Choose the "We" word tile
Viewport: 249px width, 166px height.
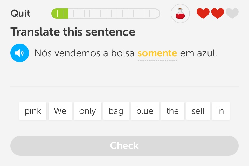(60, 111)
